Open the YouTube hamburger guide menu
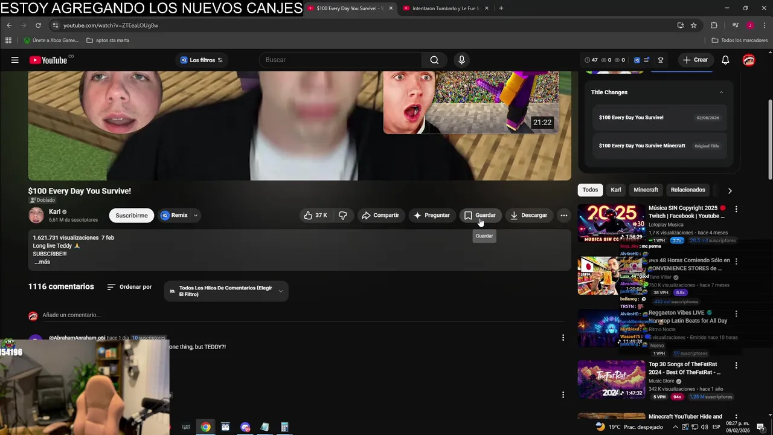The image size is (773, 435). pyautogui.click(x=14, y=60)
